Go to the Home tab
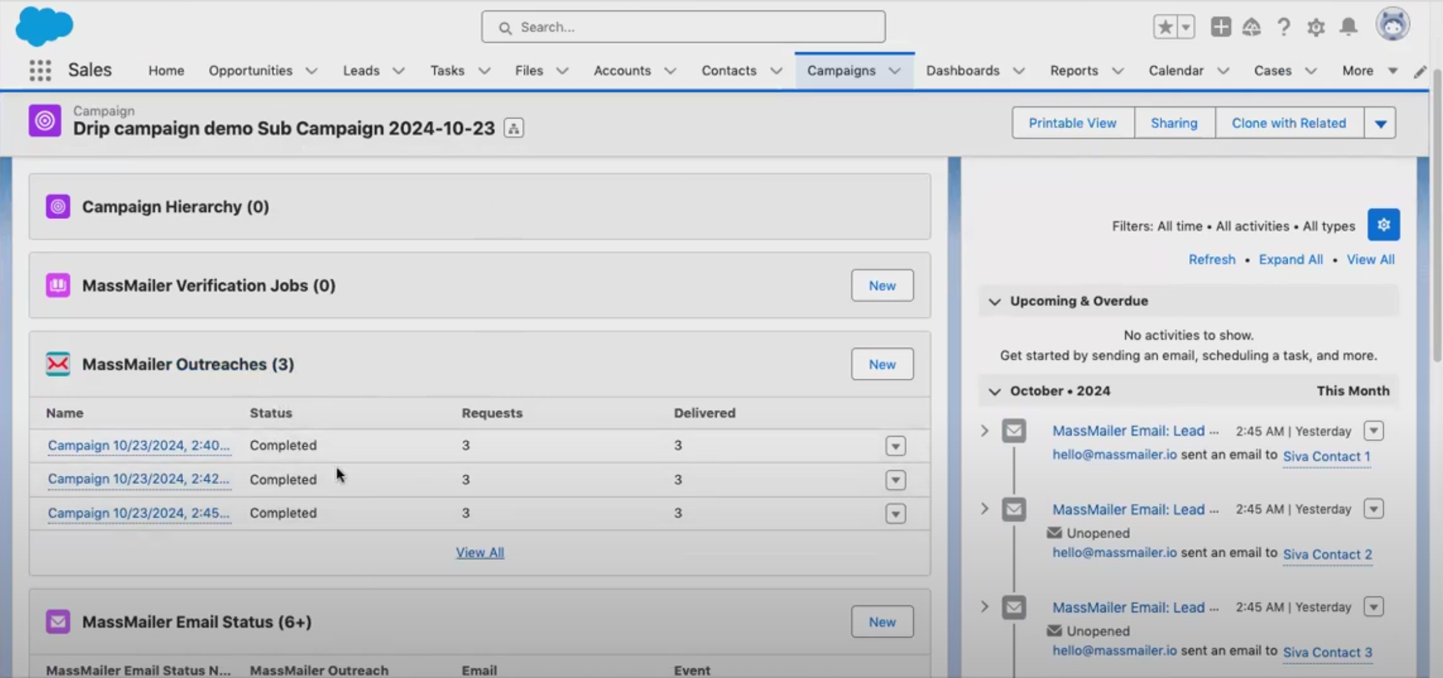 pos(166,70)
